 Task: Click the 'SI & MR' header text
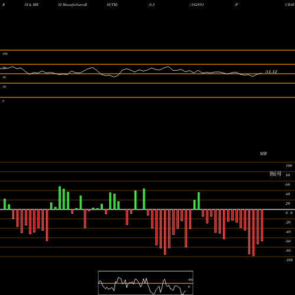(31, 5)
